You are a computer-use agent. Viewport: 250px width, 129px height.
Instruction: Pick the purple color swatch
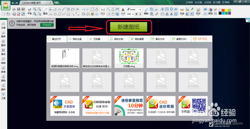click(229, 13)
